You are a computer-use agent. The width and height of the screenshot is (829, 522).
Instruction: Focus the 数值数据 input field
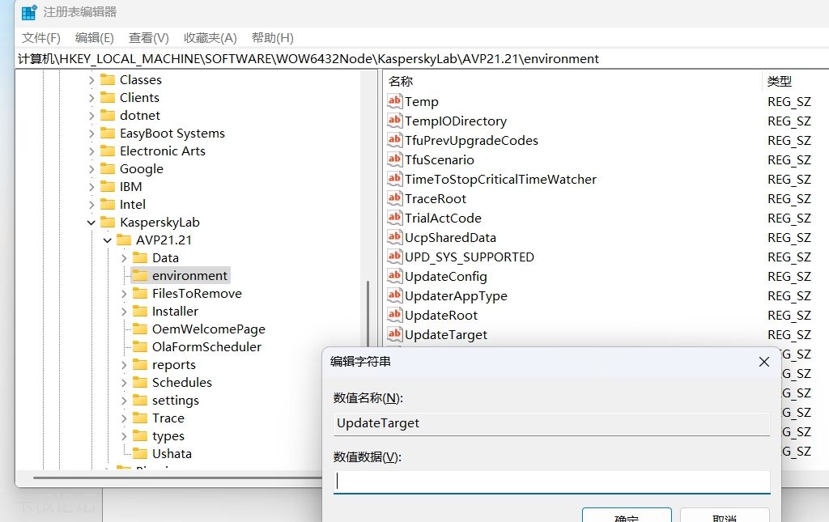552,482
